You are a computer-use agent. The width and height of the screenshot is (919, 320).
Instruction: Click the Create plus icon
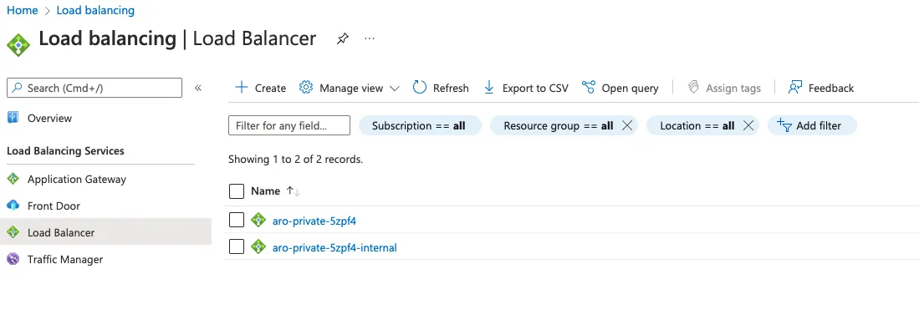click(241, 88)
